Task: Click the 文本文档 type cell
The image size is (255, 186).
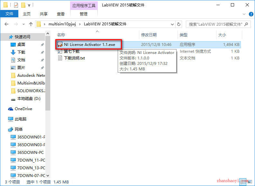Action: pyautogui.click(x=187, y=58)
